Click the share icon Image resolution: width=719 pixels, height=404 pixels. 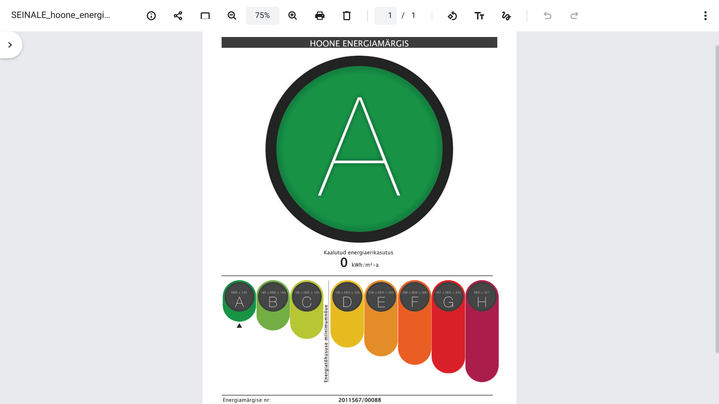178,16
